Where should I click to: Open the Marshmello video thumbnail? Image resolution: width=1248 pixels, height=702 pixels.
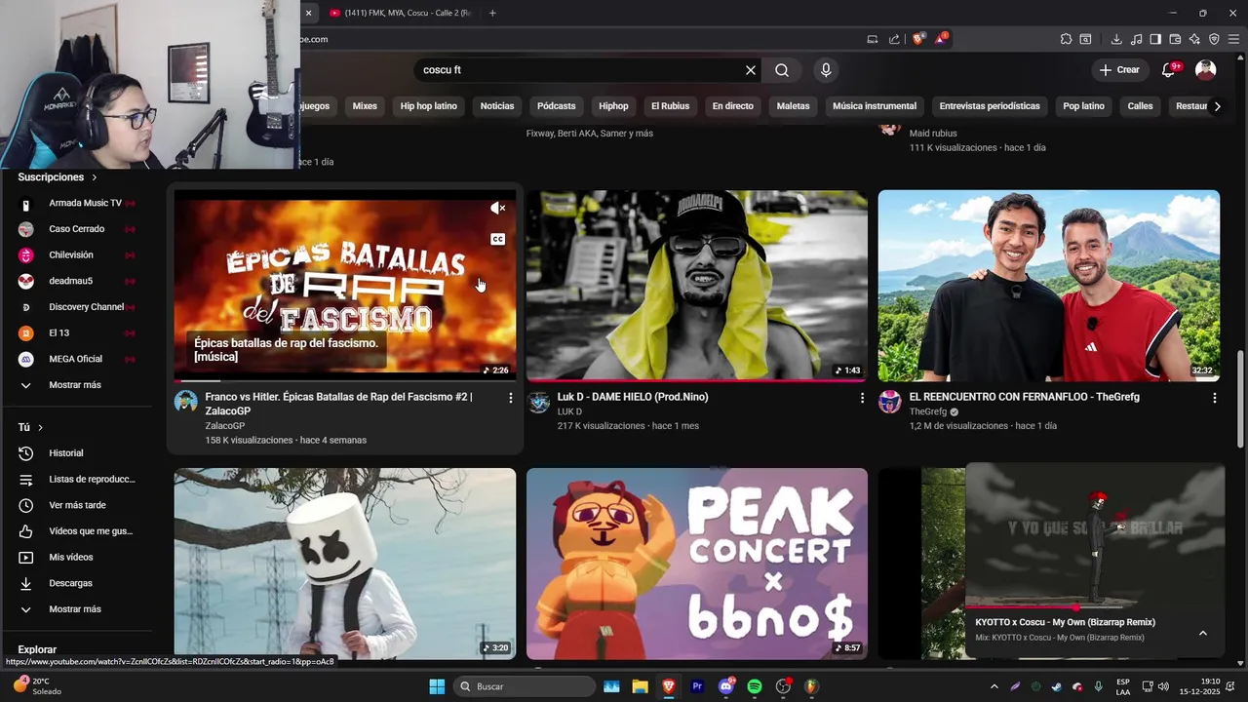345,564
